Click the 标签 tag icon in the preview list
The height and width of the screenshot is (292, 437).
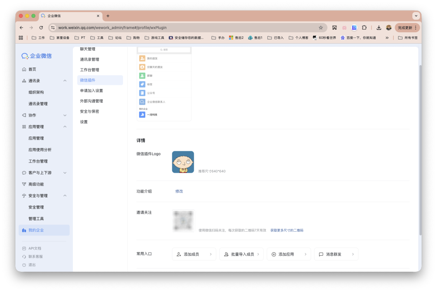tap(143, 84)
